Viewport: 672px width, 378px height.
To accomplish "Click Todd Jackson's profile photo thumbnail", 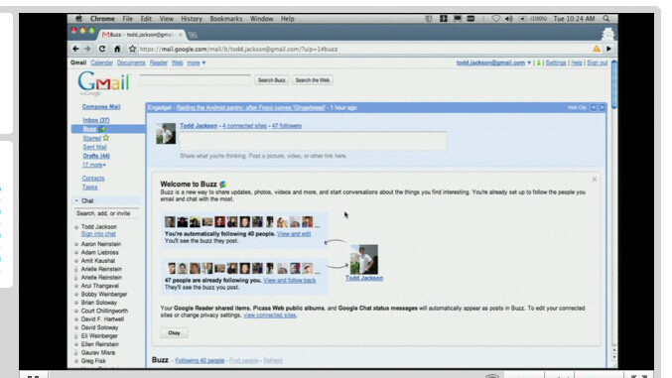I will click(166, 133).
